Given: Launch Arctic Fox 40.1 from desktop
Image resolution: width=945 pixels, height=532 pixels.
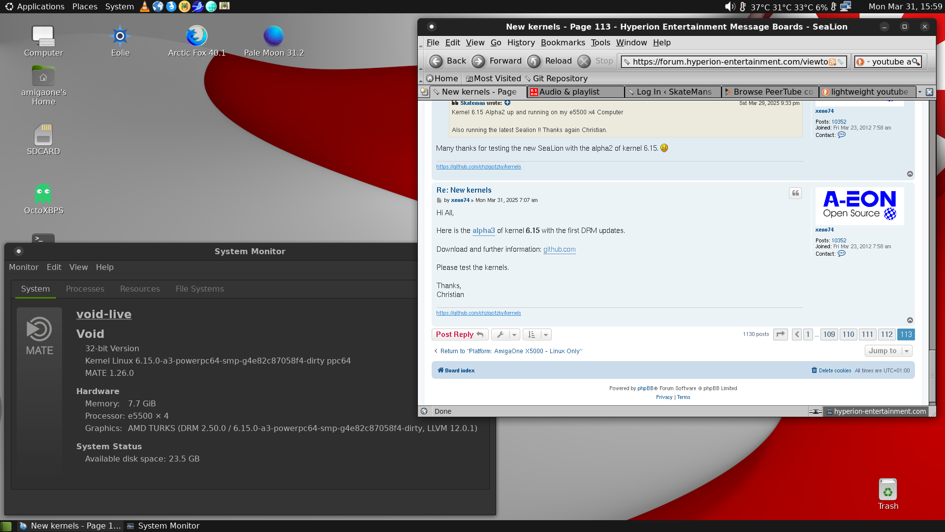Looking at the screenshot, I should [x=196, y=41].
